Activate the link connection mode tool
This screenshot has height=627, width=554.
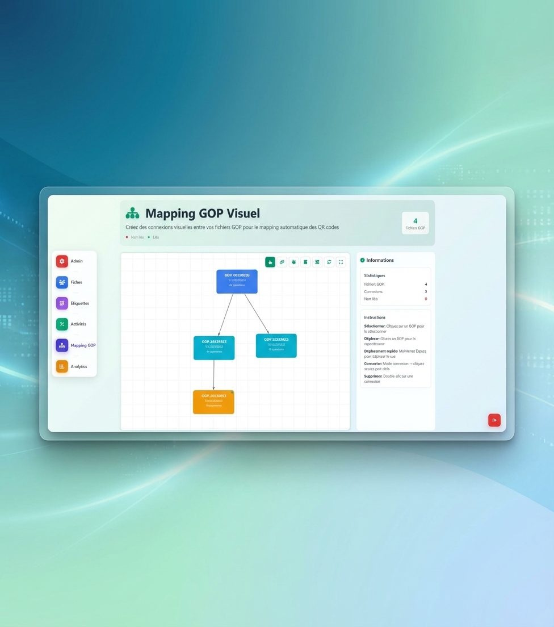[282, 262]
